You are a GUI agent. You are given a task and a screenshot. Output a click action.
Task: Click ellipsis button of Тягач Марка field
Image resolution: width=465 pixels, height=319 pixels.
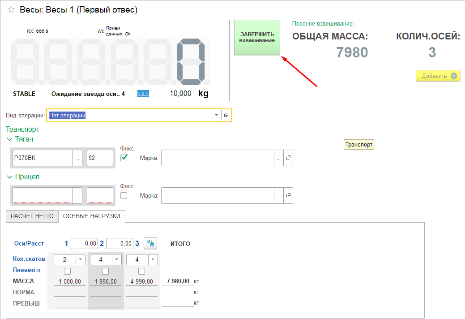pyautogui.click(x=279, y=158)
